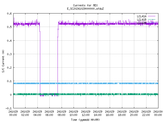Click the 0.4 y-axis tick value
163x122 pixels.
tap(9, 41)
